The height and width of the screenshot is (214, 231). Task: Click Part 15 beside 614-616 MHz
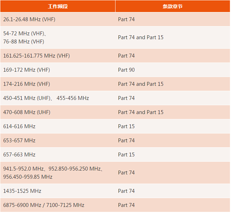(x=126, y=126)
